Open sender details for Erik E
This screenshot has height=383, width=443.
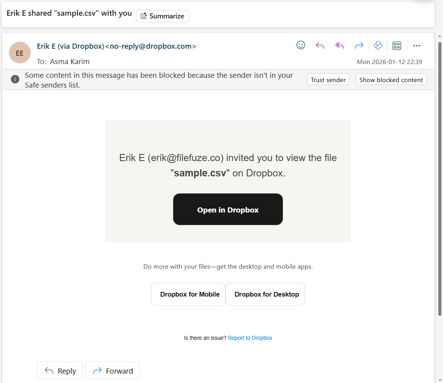tap(116, 46)
